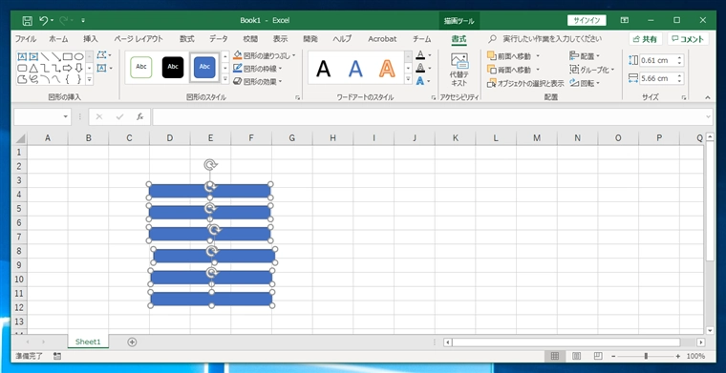Click the Share (共有) button
Viewport: 726px width, 373px height.
coord(646,39)
